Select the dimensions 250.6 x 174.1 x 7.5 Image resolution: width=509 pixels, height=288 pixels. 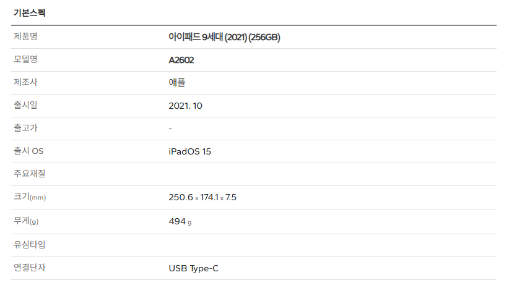coord(202,197)
